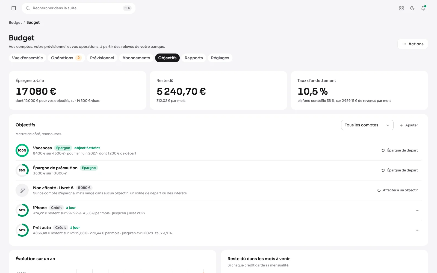
Task: Open the Actions menu button
Action: click(413, 44)
